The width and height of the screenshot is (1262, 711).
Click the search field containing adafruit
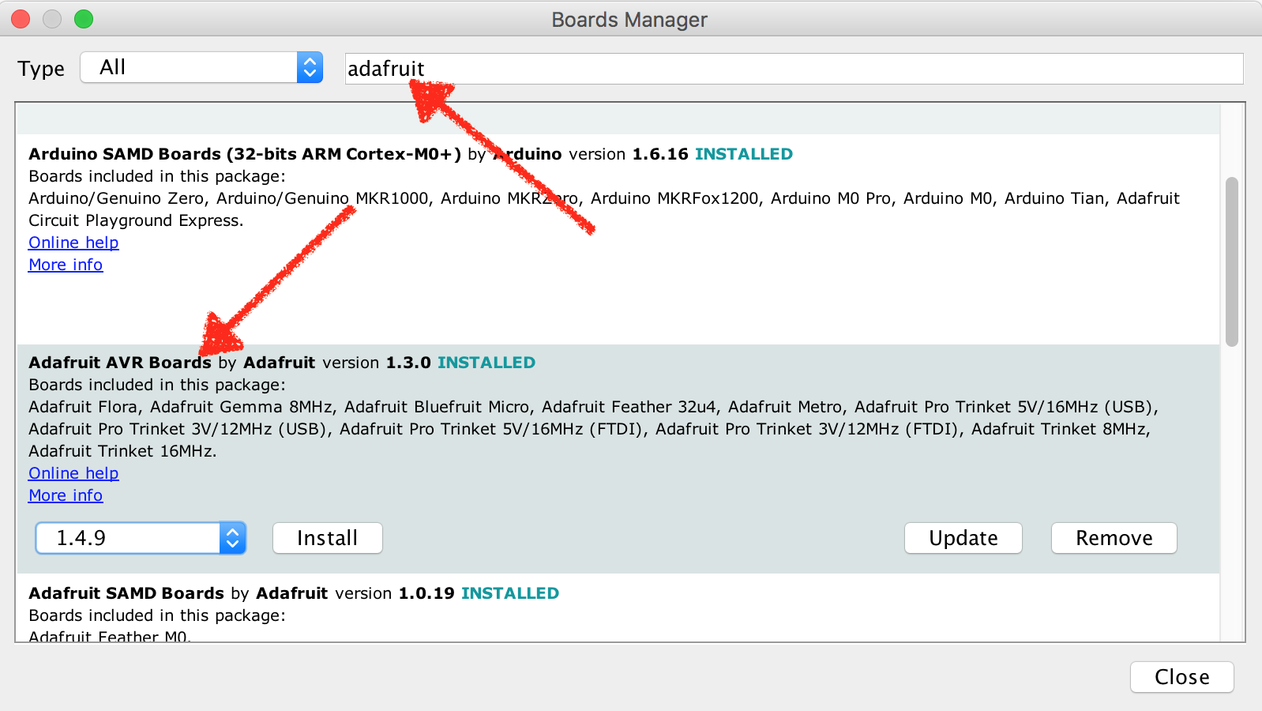[x=794, y=69]
